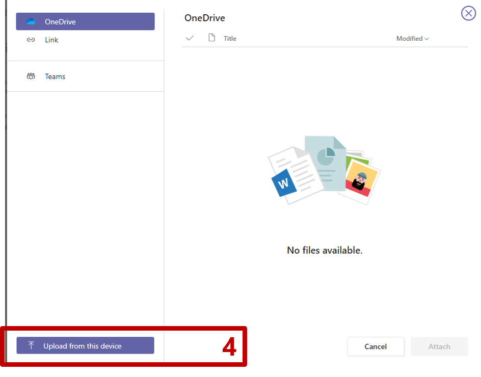Click the OneDrive cloud icon in the sidebar
The height and width of the screenshot is (377, 481).
pyautogui.click(x=31, y=22)
